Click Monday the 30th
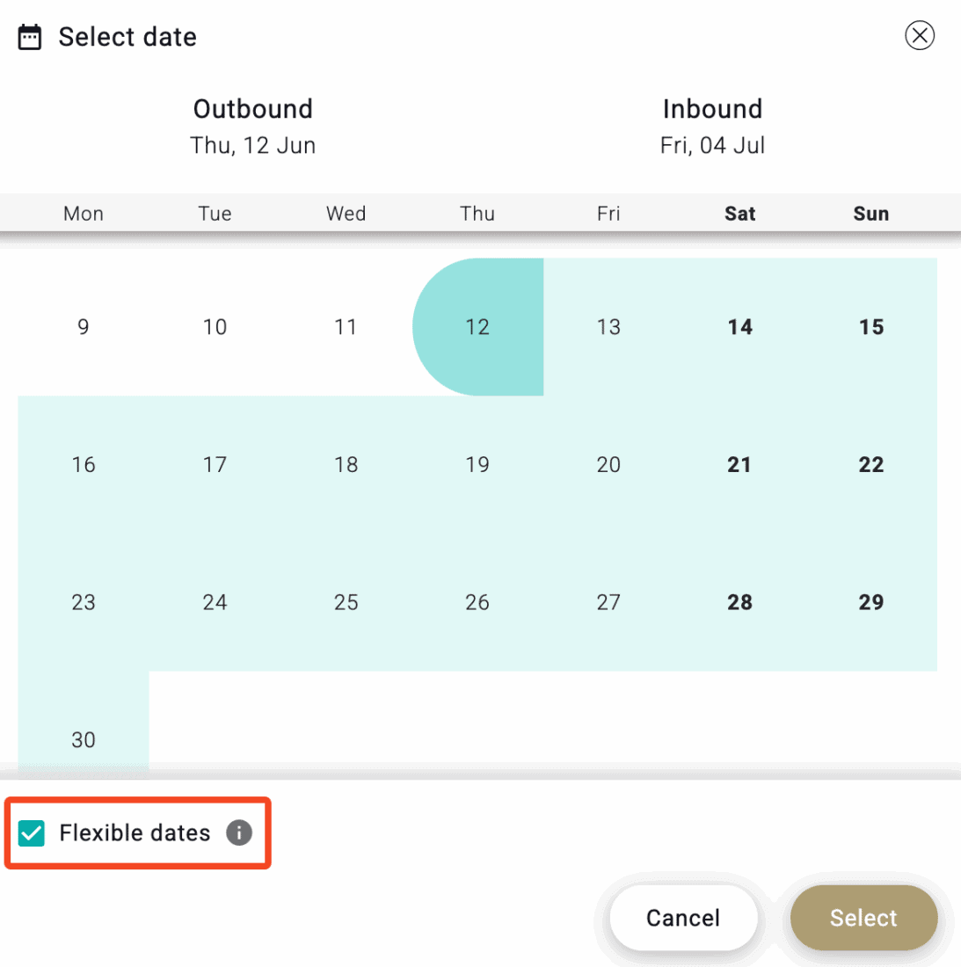Image resolution: width=961 pixels, height=967 pixels. coord(84,739)
